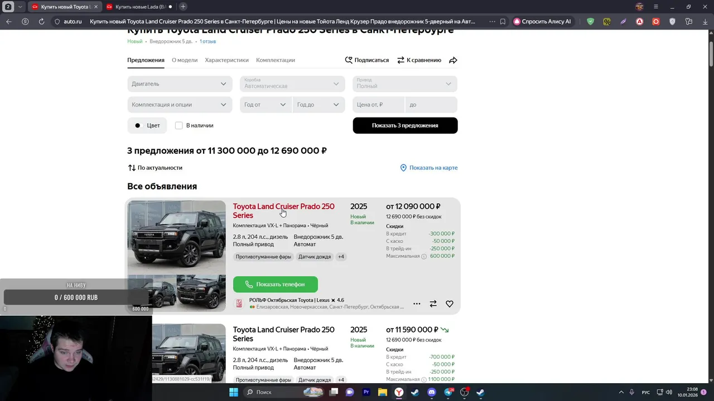714x401 pixels.
Task: Open the 1 отзыв link
Action: (x=208, y=41)
